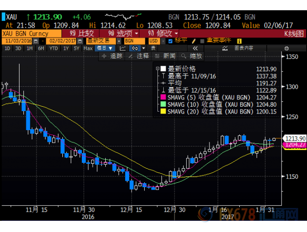Toggle the 最新价格 legend checkbox

163,69
